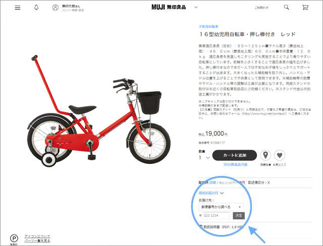Viewport: 323px width, 246px height.
Task: Open the hamburger menu
Action: (18, 8)
